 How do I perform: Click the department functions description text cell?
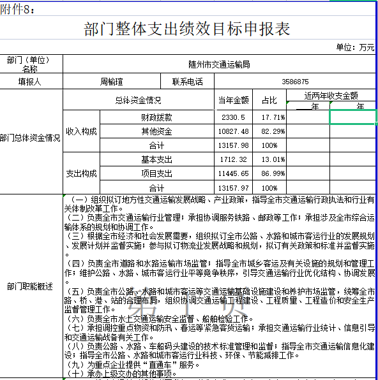tap(219, 286)
